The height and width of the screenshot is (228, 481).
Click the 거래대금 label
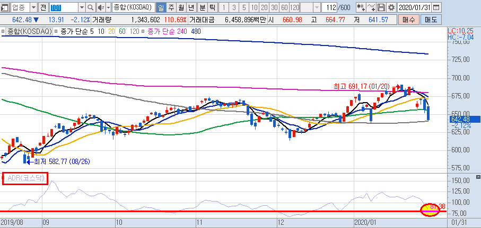click(201, 20)
